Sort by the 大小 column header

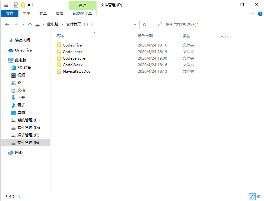coord(224,36)
